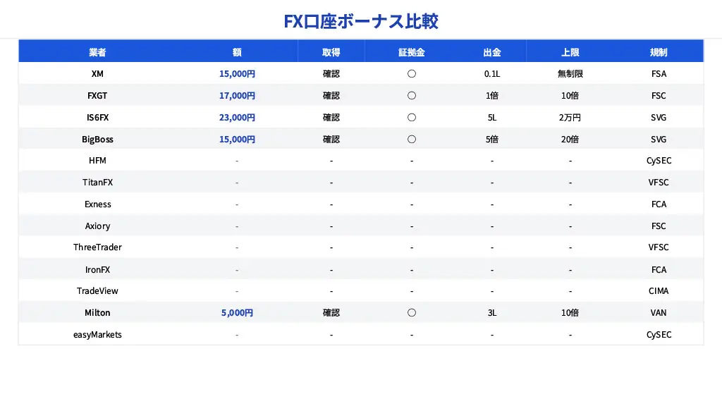Click the 確認 cell in the XM row
The height and width of the screenshot is (406, 722).
click(x=331, y=74)
